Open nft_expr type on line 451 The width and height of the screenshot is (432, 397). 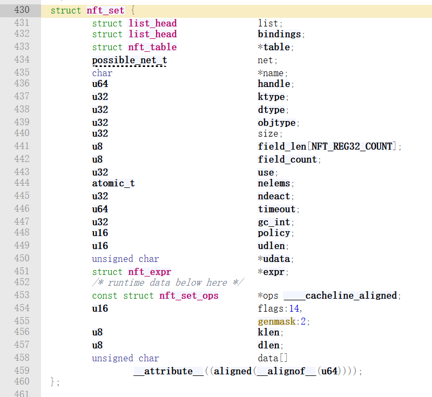[x=150, y=272]
